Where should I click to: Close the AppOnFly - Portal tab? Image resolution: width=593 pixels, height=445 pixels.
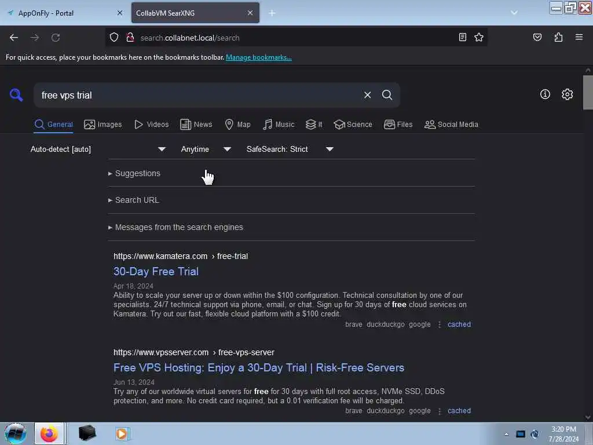[x=120, y=13]
